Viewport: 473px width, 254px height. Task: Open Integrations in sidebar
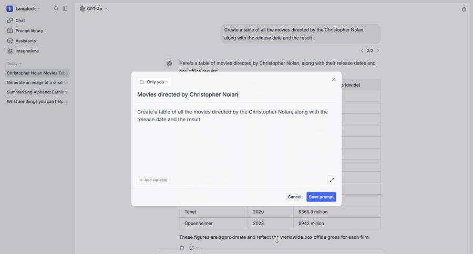pyautogui.click(x=27, y=51)
